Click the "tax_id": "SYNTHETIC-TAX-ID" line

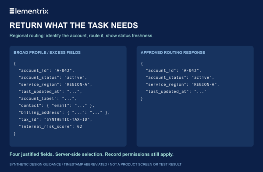[x=55, y=119]
